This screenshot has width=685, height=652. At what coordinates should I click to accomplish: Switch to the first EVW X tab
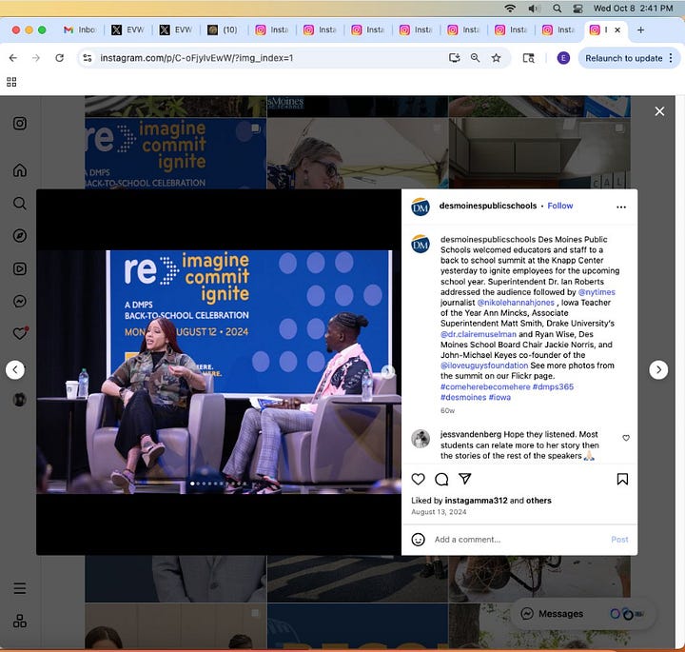click(127, 30)
